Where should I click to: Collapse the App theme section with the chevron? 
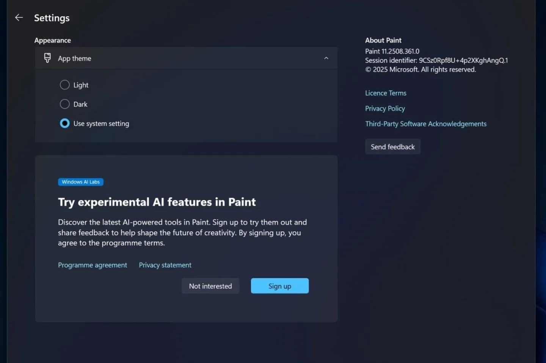[326, 58]
